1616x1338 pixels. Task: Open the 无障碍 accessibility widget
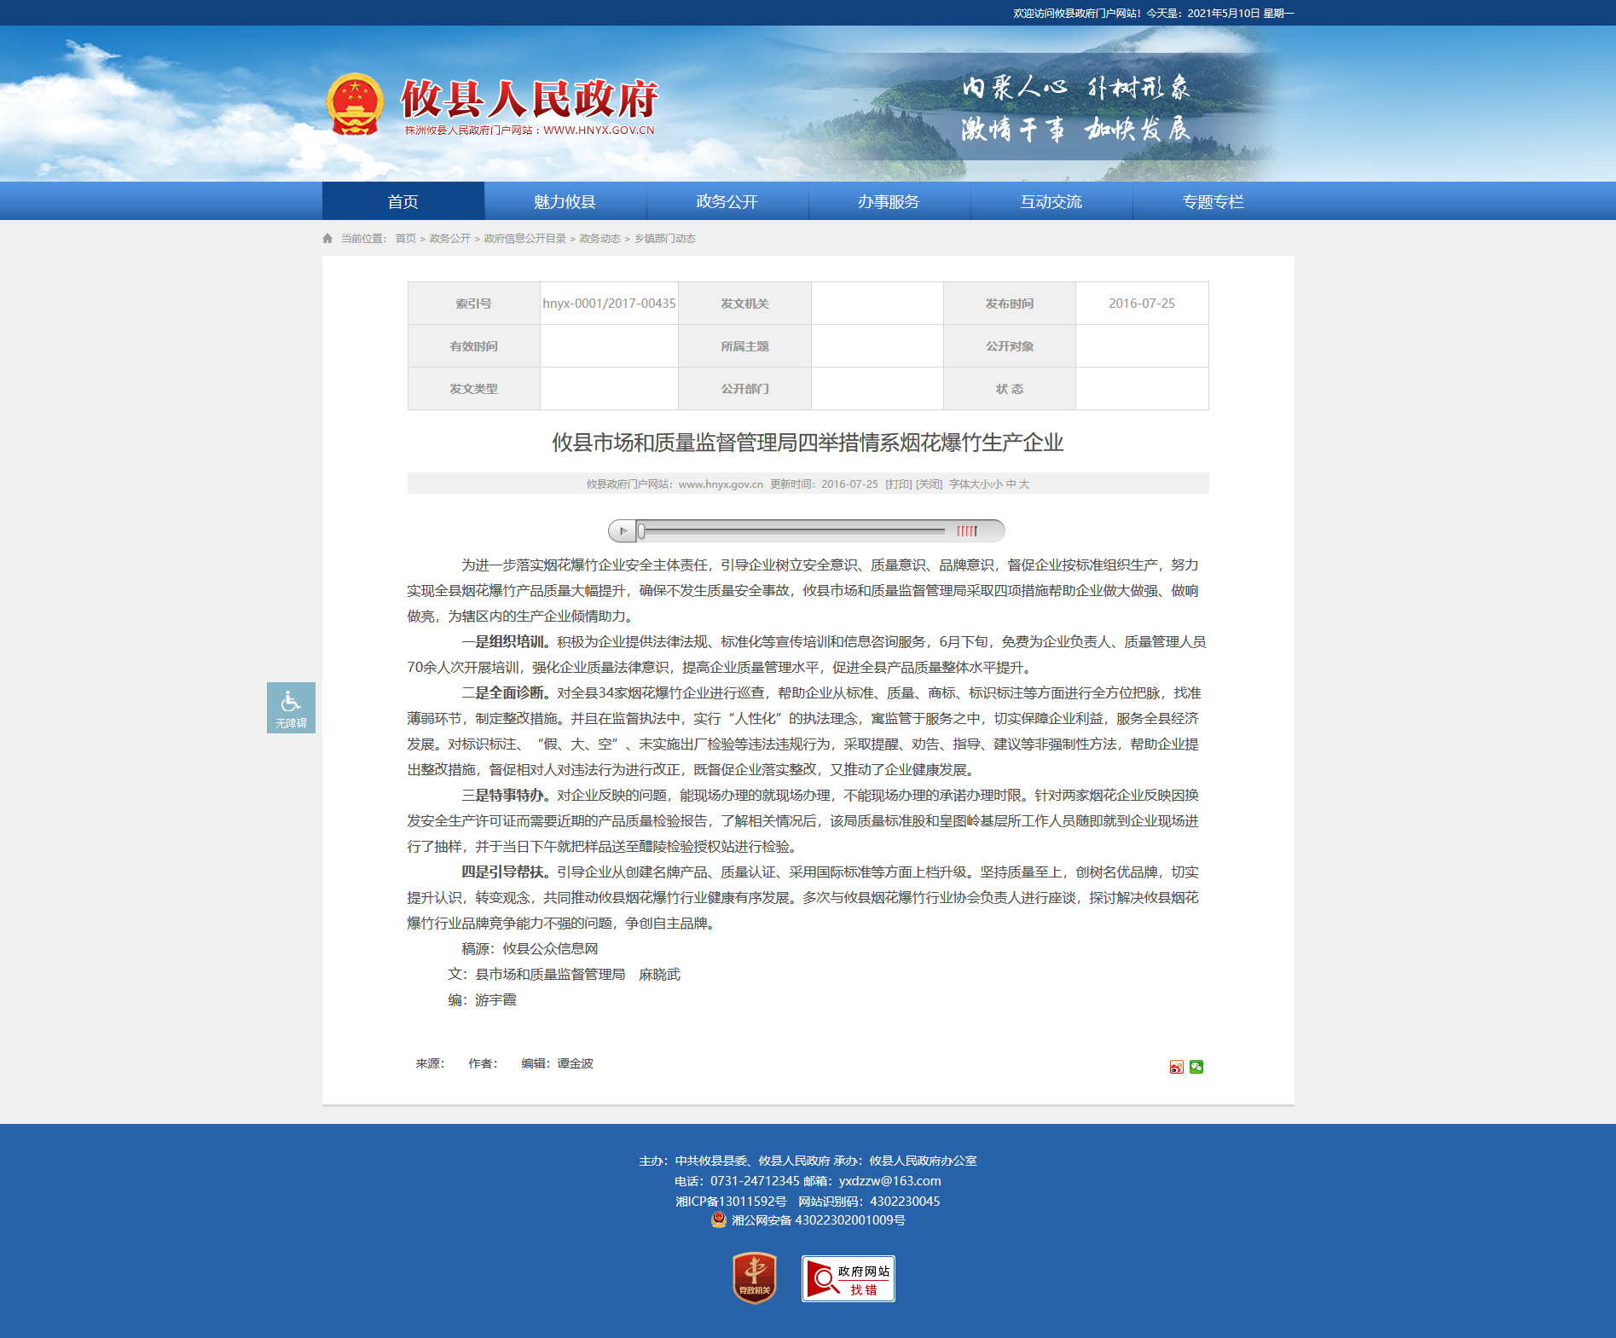(291, 708)
